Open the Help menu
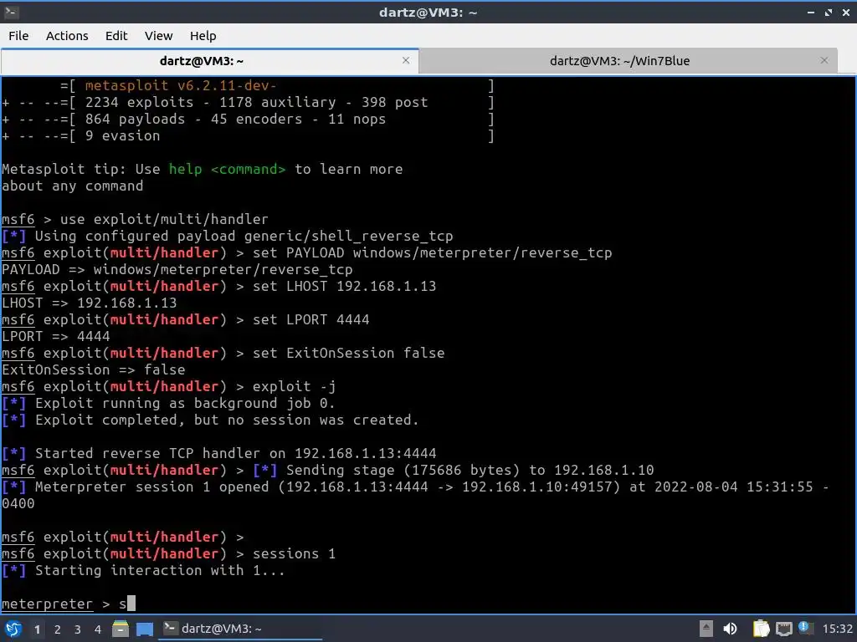The image size is (857, 642). point(203,35)
